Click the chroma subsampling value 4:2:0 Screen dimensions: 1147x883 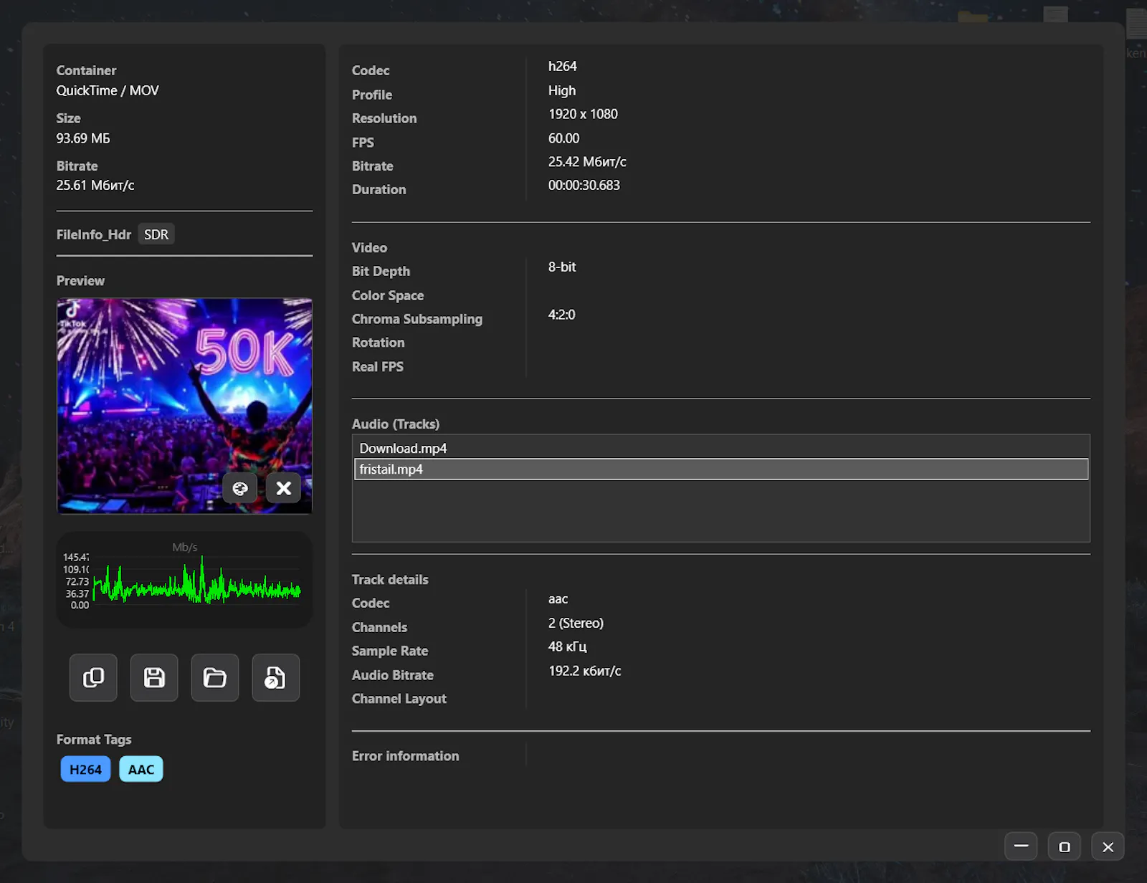click(x=562, y=315)
